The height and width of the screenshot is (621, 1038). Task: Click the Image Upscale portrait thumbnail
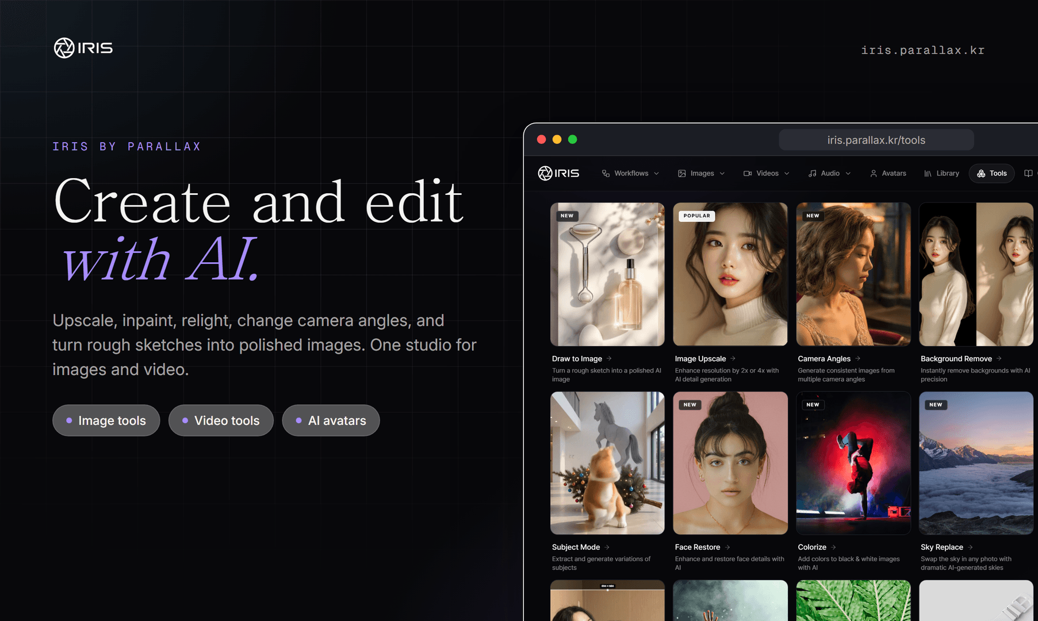[730, 274]
